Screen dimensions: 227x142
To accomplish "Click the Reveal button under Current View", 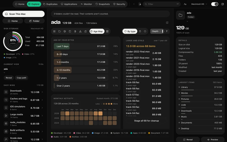I will click(9, 78).
